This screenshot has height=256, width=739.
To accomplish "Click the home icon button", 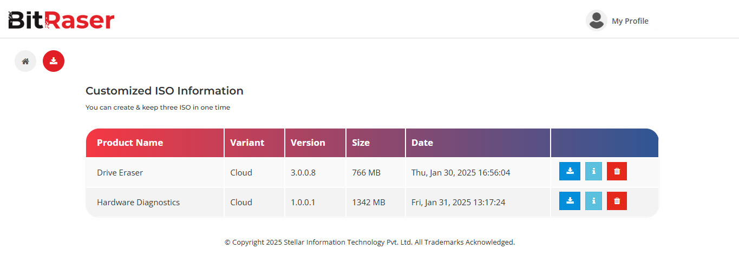I will click(x=25, y=61).
